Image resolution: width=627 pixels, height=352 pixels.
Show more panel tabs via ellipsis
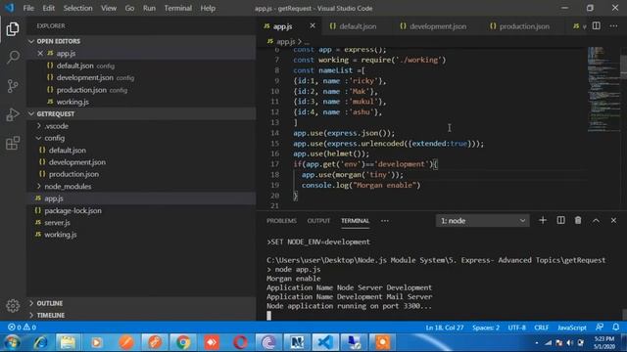[x=385, y=221]
